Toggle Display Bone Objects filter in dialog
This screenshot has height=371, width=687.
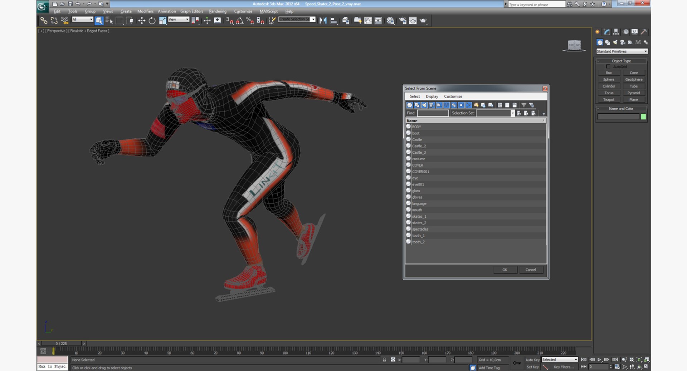469,105
